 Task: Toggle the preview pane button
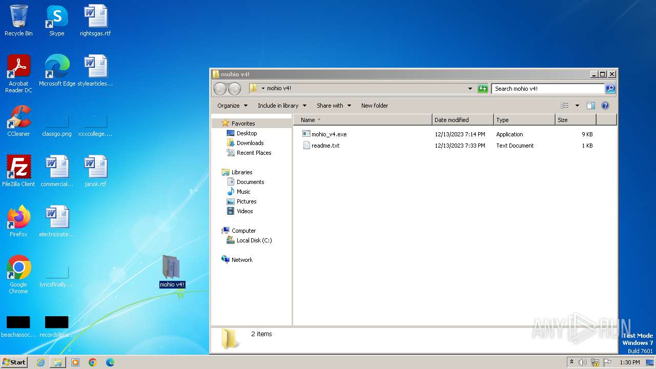pos(591,106)
